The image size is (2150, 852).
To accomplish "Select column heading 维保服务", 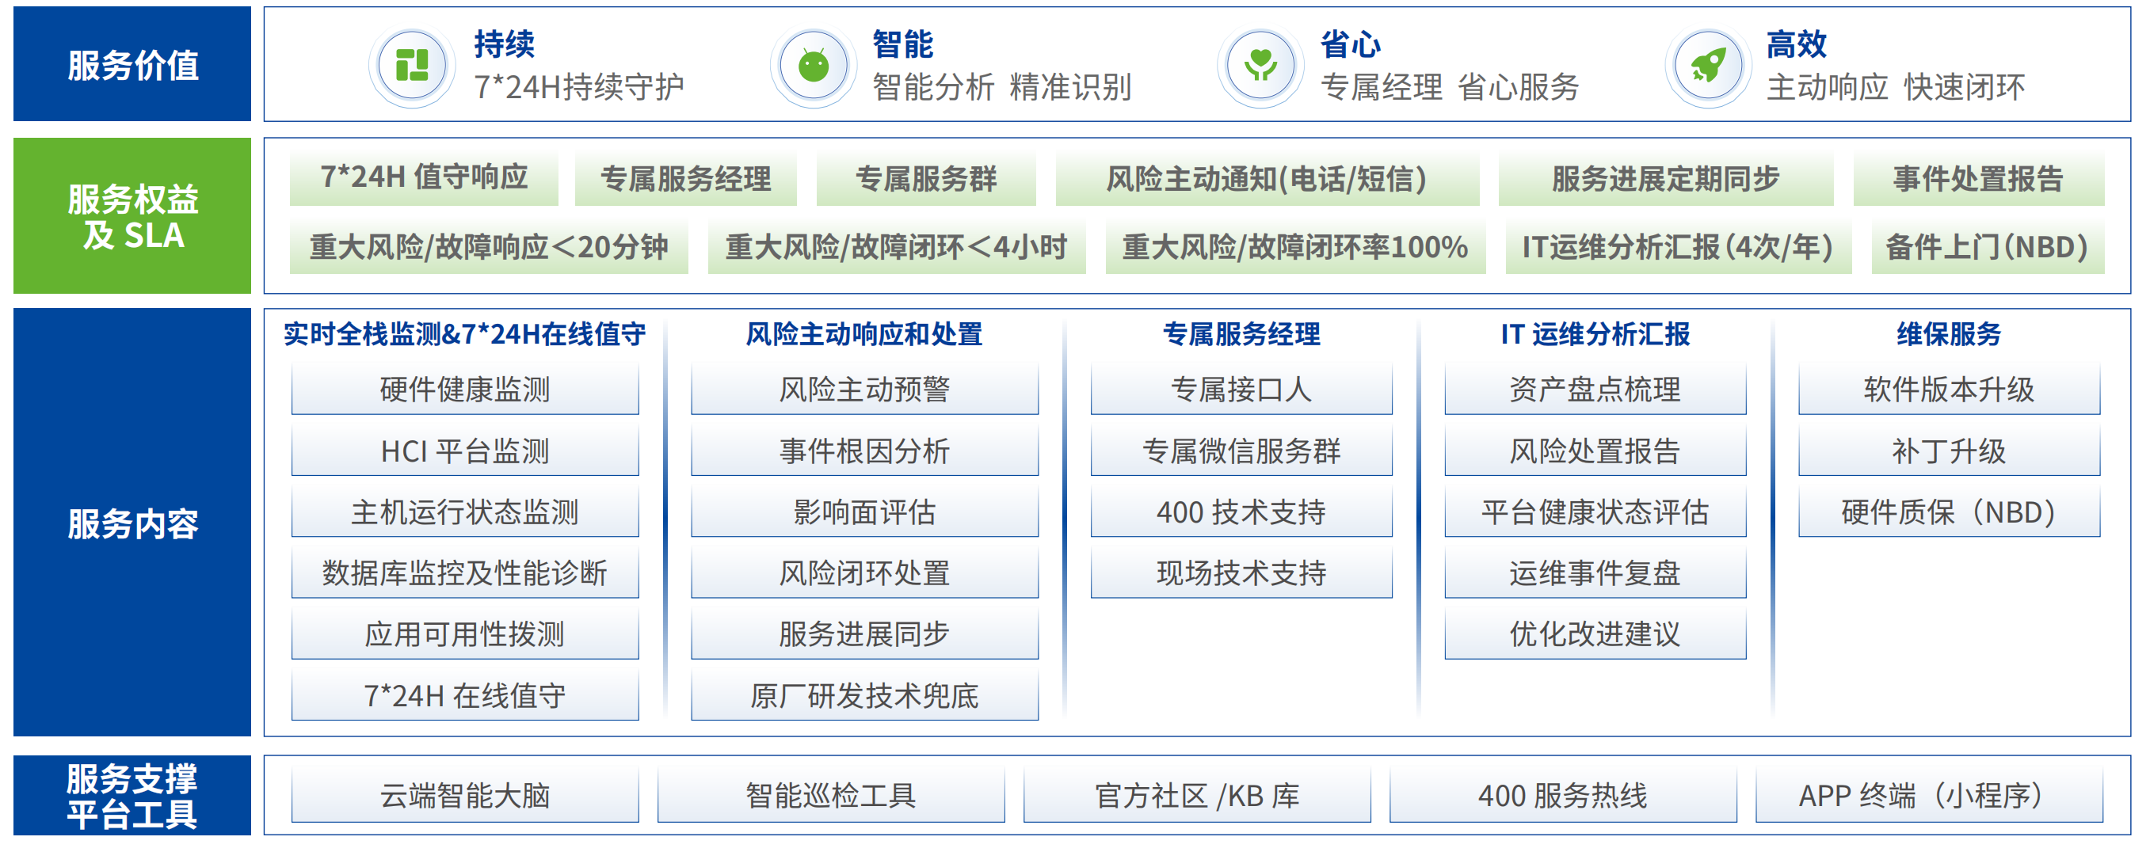I will 1949,334.
